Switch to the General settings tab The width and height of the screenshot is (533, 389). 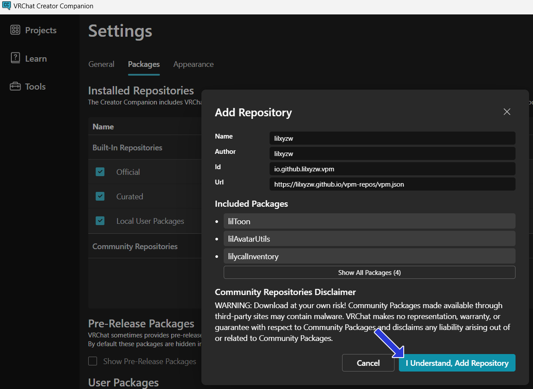coord(101,64)
